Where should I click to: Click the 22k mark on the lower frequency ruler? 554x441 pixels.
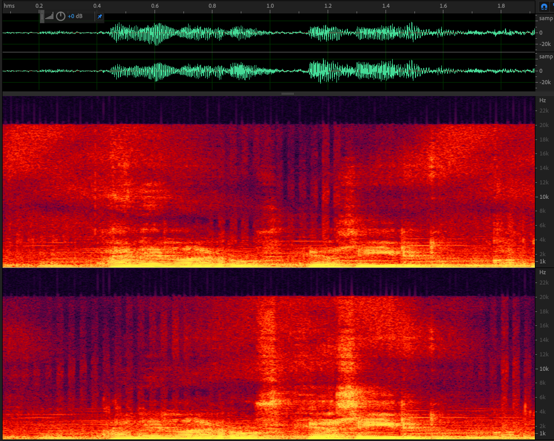pos(544,282)
